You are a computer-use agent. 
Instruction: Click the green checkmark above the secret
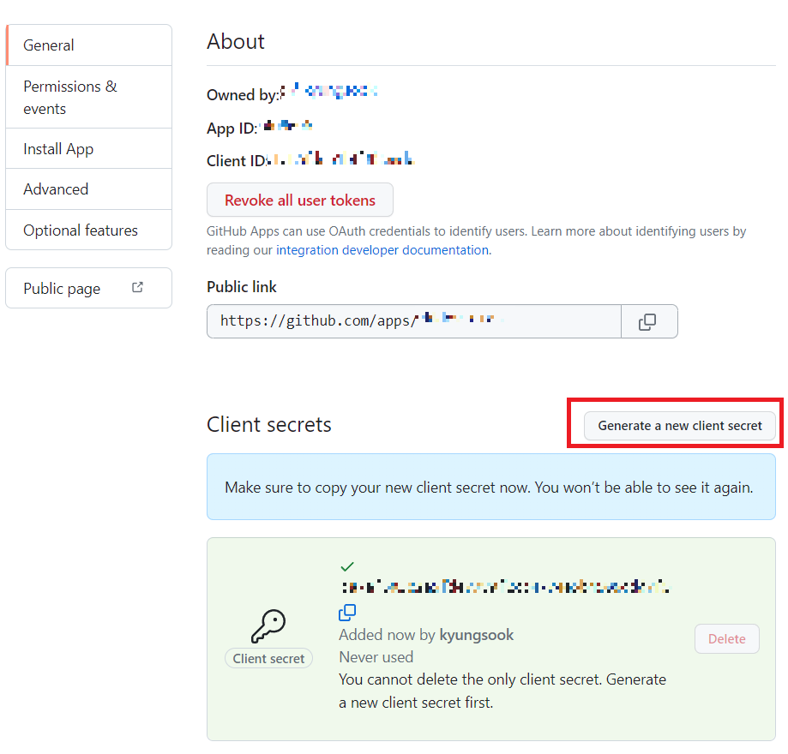(347, 566)
